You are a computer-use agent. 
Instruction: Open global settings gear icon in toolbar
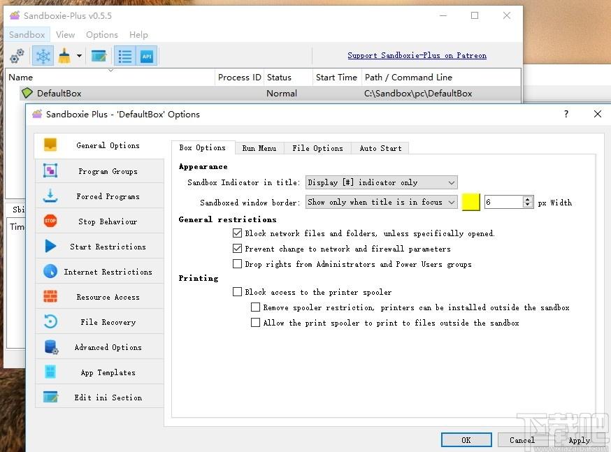click(17, 56)
